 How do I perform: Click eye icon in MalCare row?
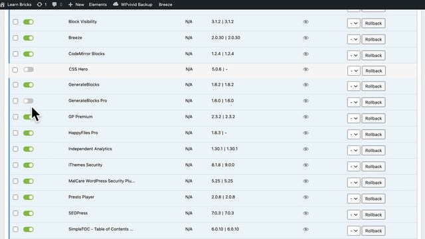point(305,181)
